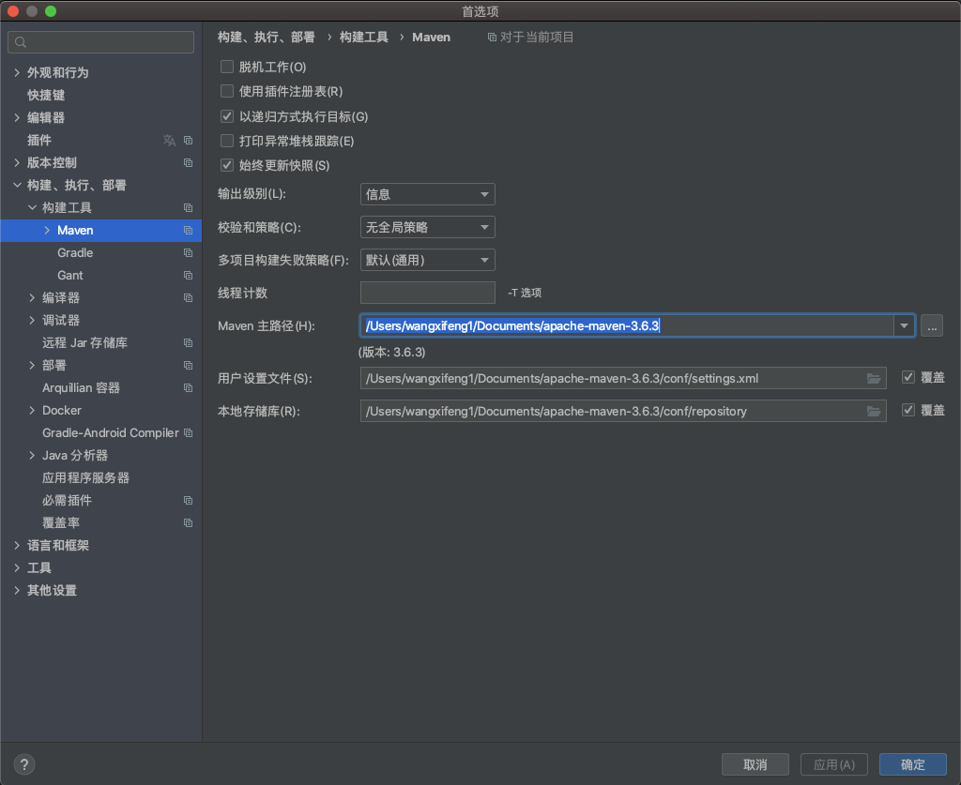
Task: Click the 线程计数 input field
Action: click(427, 293)
